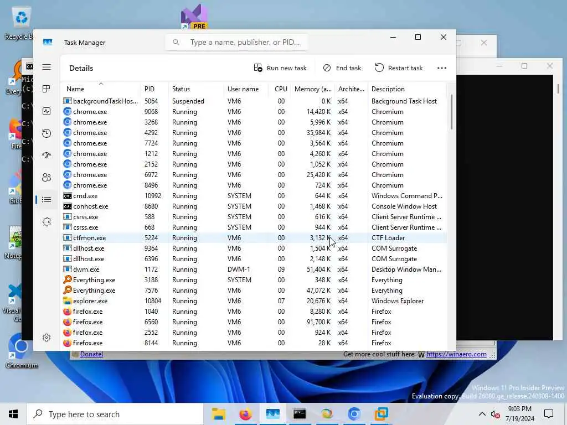Click the Restart task button
Screen dimensions: 567x425
pos(399,68)
